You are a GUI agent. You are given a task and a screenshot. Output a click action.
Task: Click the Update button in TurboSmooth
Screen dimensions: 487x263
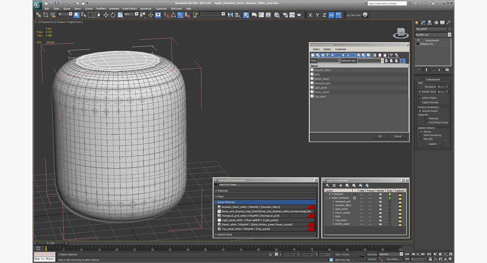pos(432,144)
